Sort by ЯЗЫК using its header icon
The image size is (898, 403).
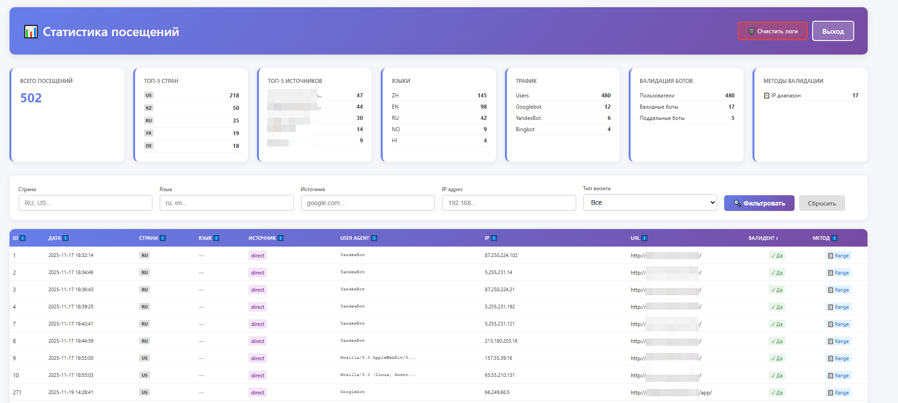[216, 238]
